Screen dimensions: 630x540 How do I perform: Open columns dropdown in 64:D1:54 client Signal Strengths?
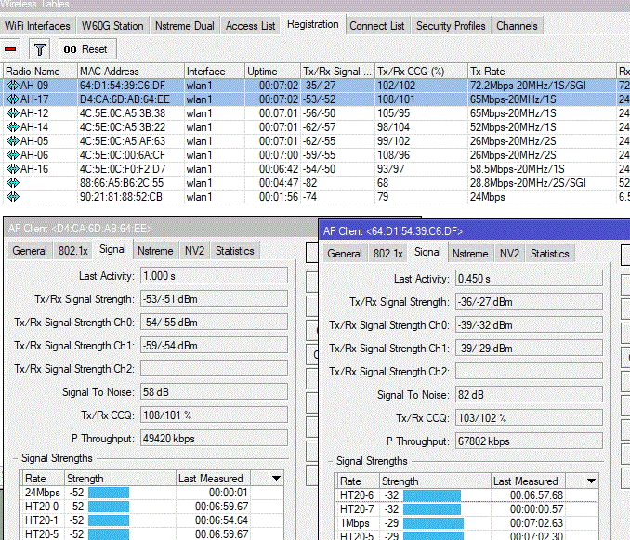pos(591,481)
